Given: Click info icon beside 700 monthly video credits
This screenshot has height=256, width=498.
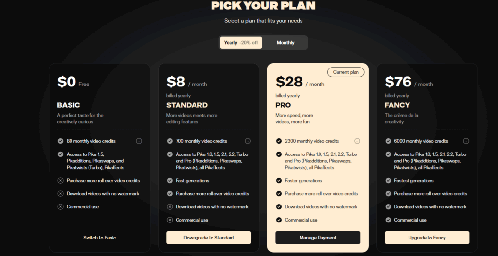Looking at the screenshot, I should pyautogui.click(x=248, y=141).
